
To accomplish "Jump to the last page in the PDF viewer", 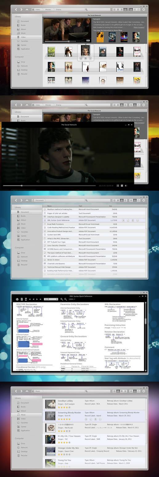I will (x=41, y=299).
